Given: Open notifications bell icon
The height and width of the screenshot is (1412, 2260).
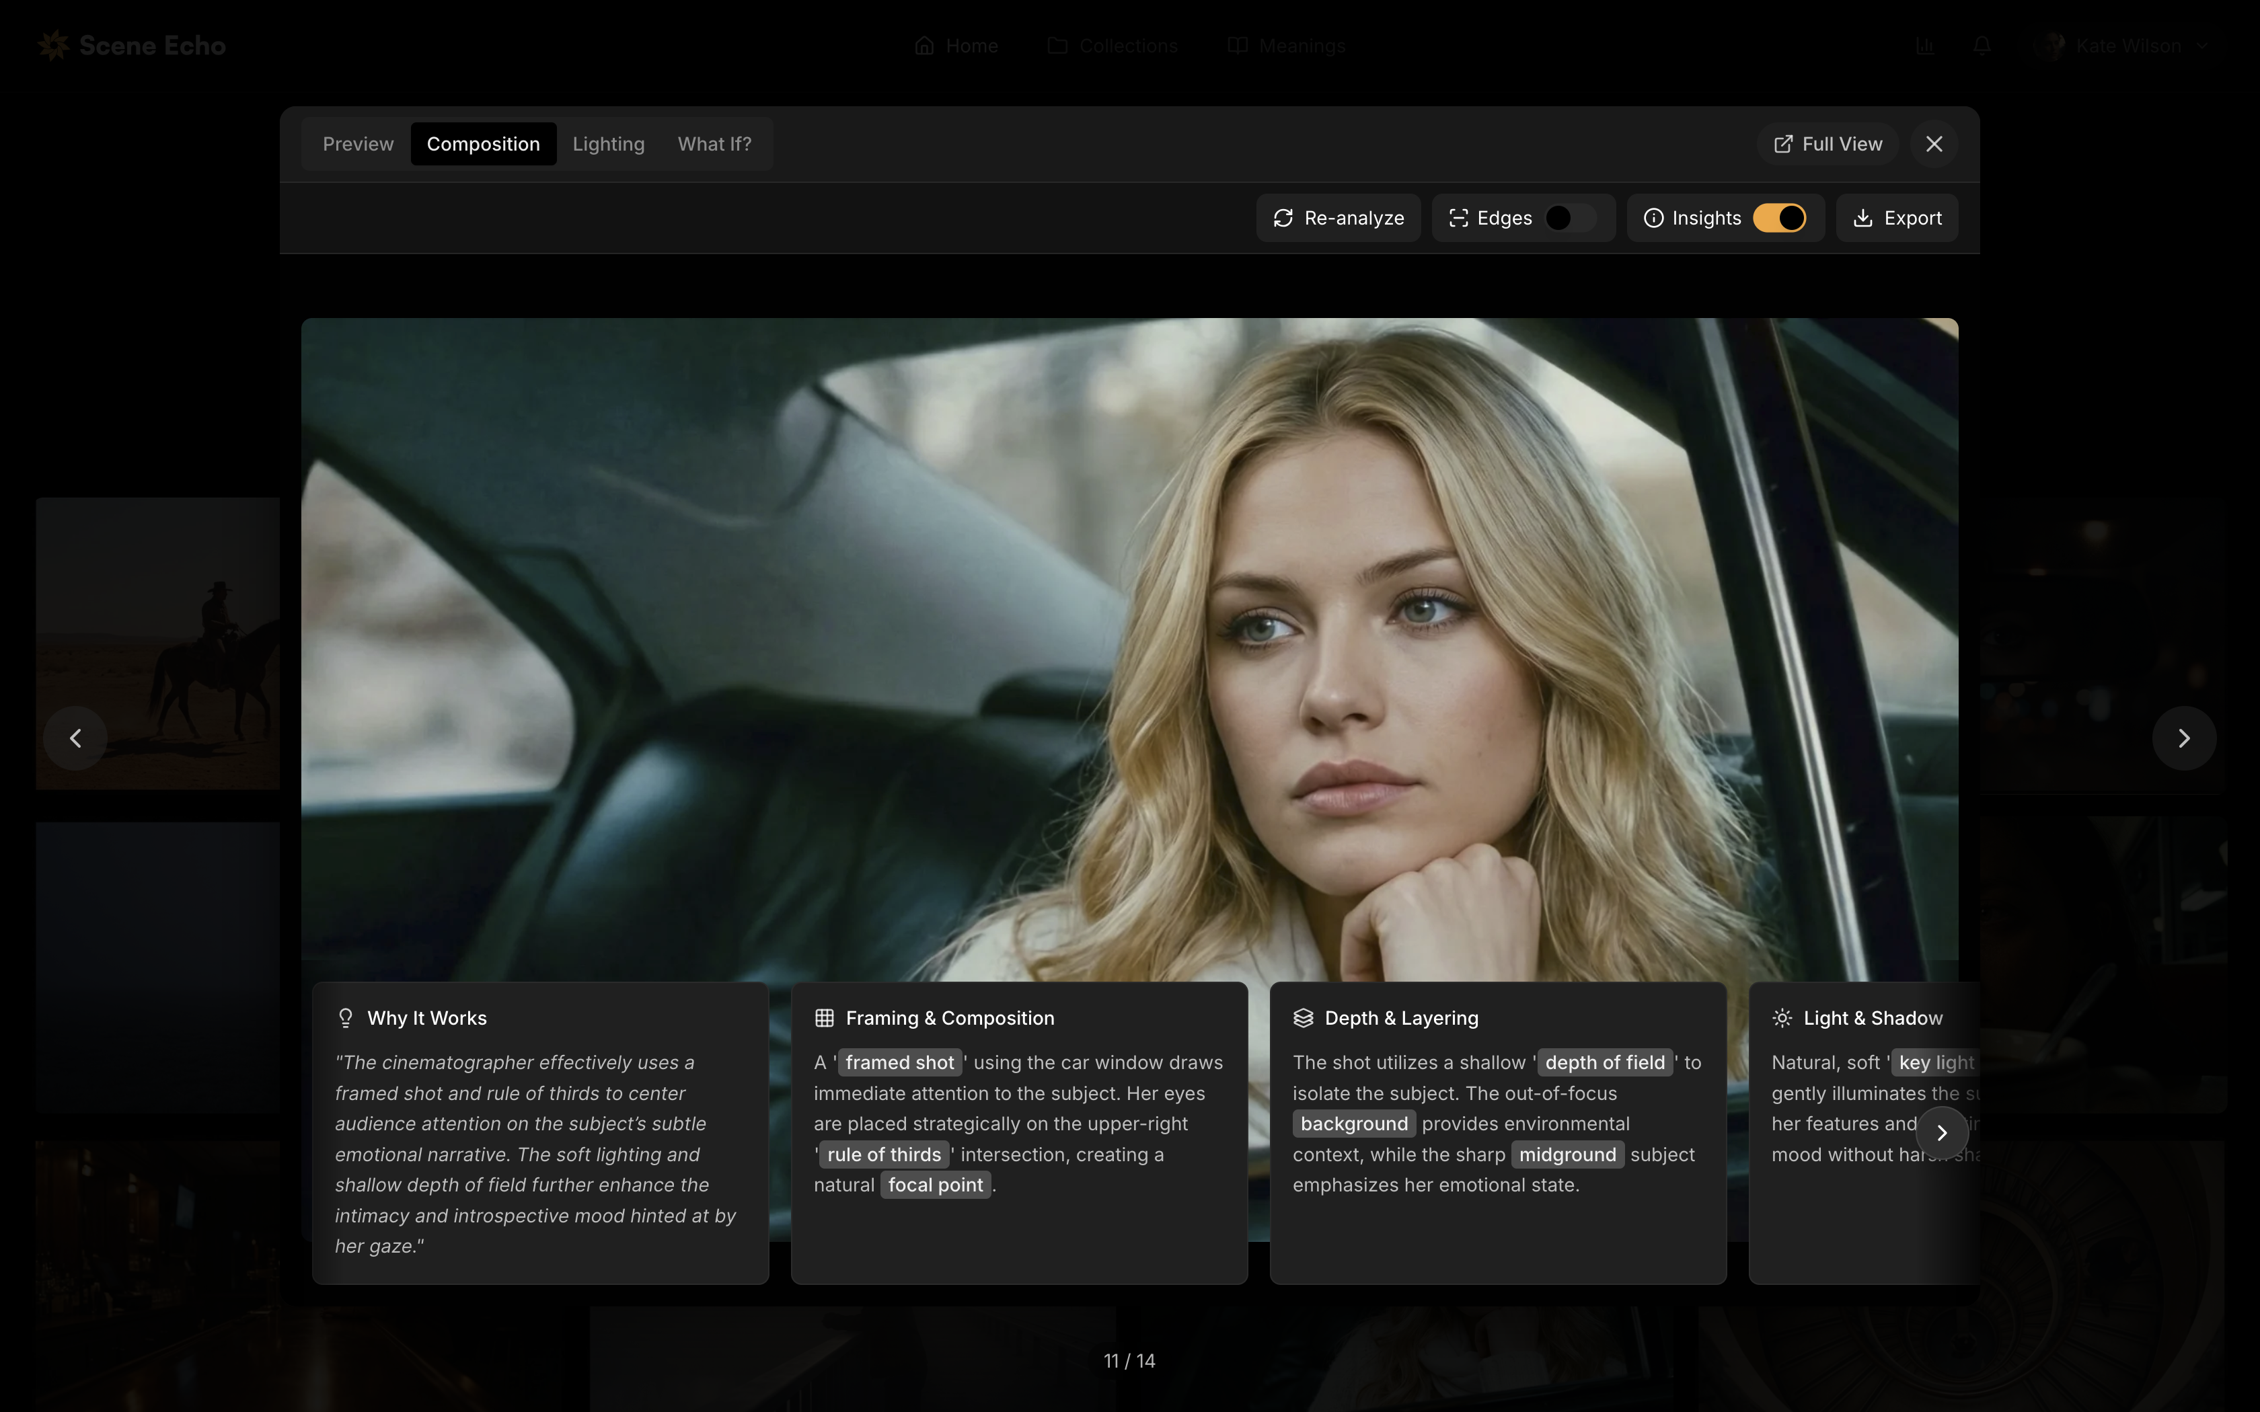Looking at the screenshot, I should pos(1982,46).
